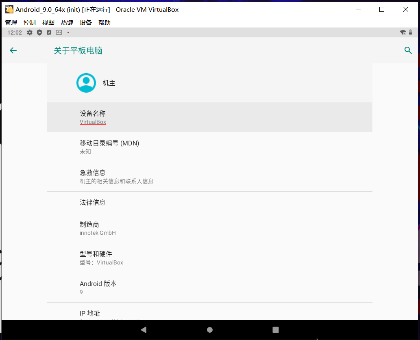Tap the battery status icon
Image resolution: width=420 pixels, height=340 pixels.
[410, 32]
